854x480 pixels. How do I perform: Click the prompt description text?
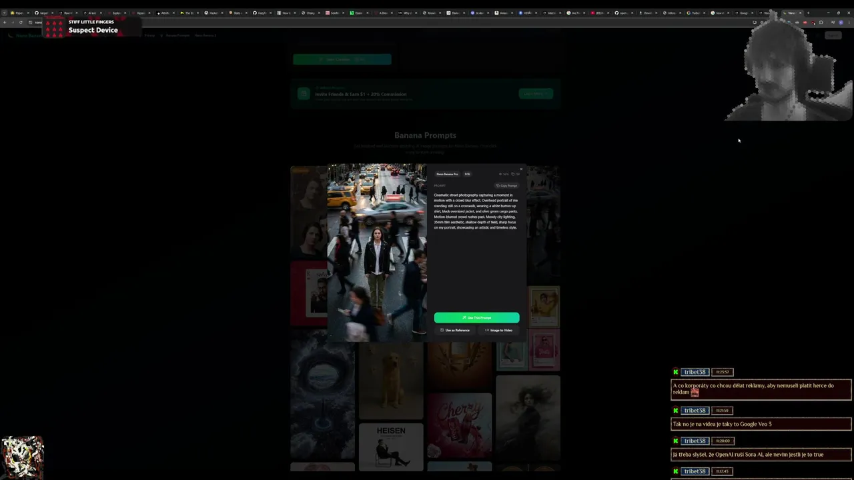click(476, 211)
